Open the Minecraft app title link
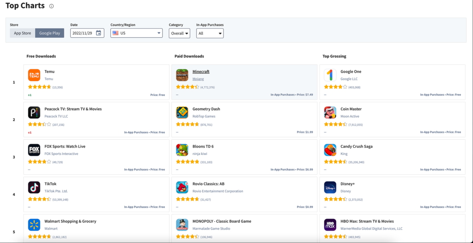 tap(201, 72)
